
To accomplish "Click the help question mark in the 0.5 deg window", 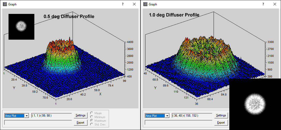I will [x=123, y=4].
